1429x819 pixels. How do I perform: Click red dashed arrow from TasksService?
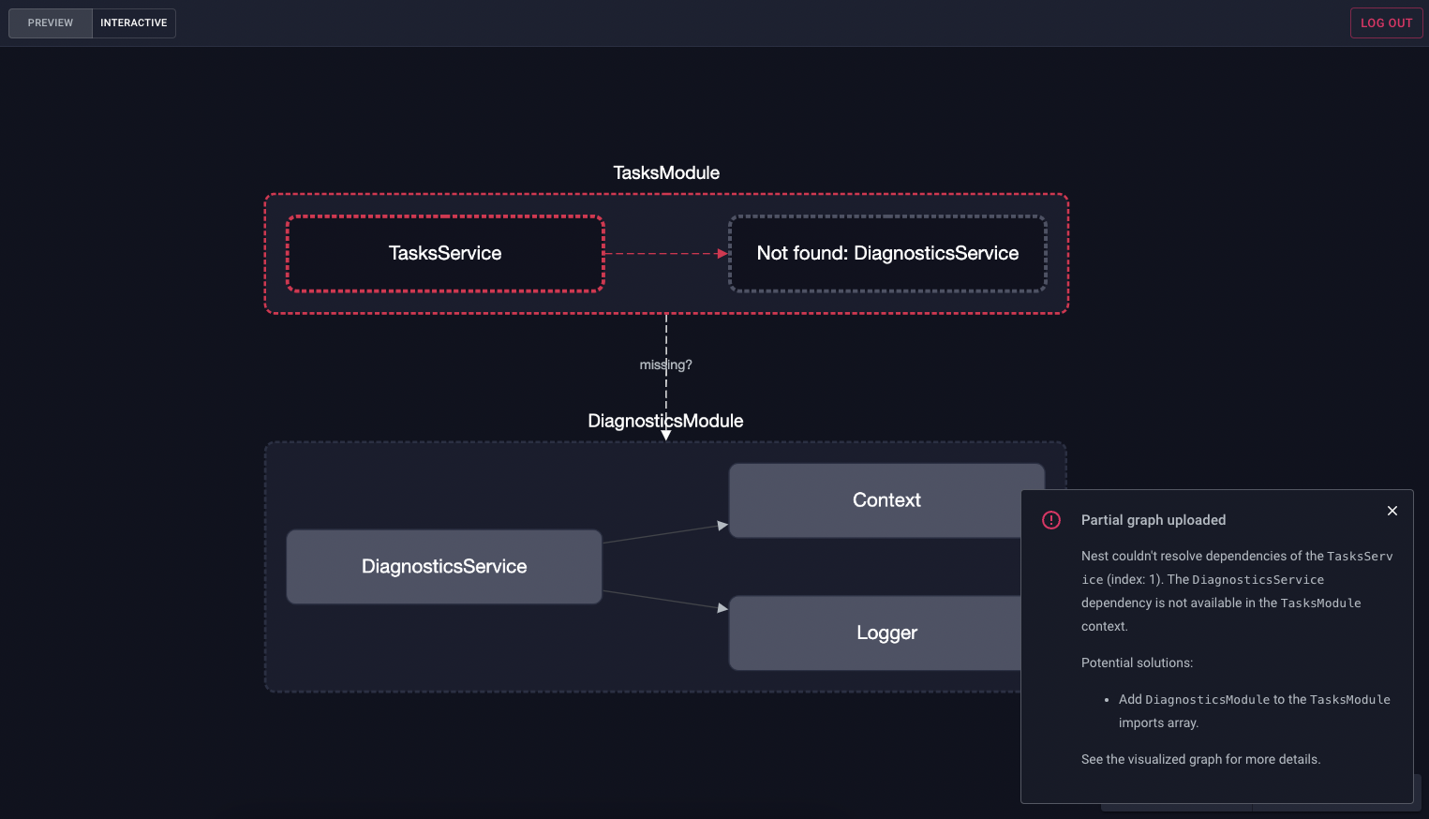coord(663,254)
